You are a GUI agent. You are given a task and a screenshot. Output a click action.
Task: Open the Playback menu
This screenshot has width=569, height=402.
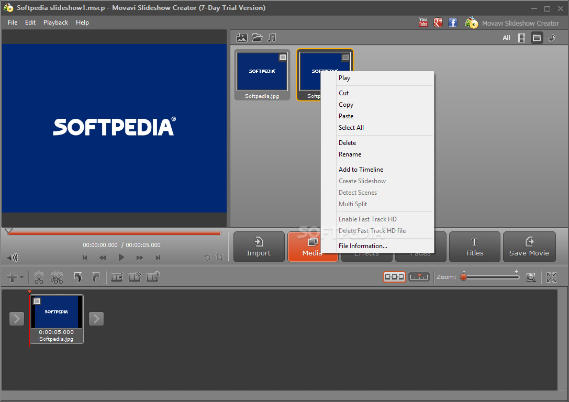[55, 23]
